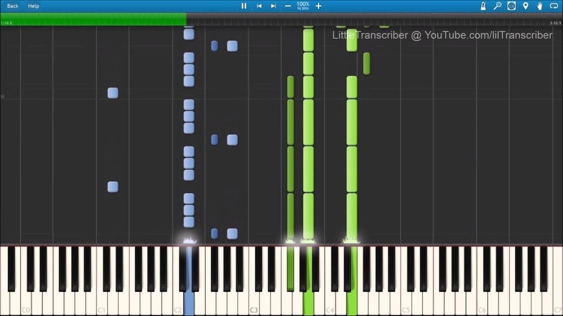The width and height of the screenshot is (563, 316).
Task: Seek within the green played progress bar
Action: click(x=93, y=19)
